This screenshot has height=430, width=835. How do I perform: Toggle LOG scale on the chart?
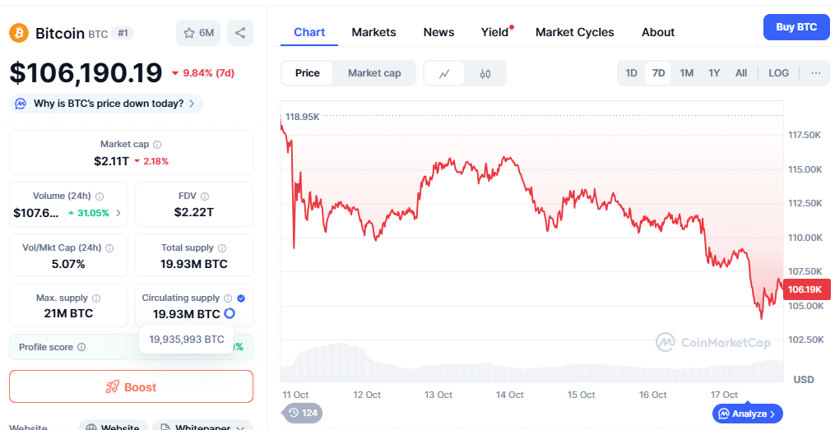[x=778, y=73]
